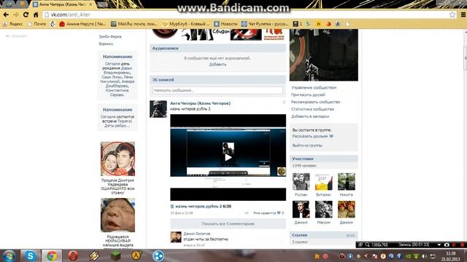Click the Аудиозаписи section header
This screenshot has height=262, width=467.
(217, 48)
